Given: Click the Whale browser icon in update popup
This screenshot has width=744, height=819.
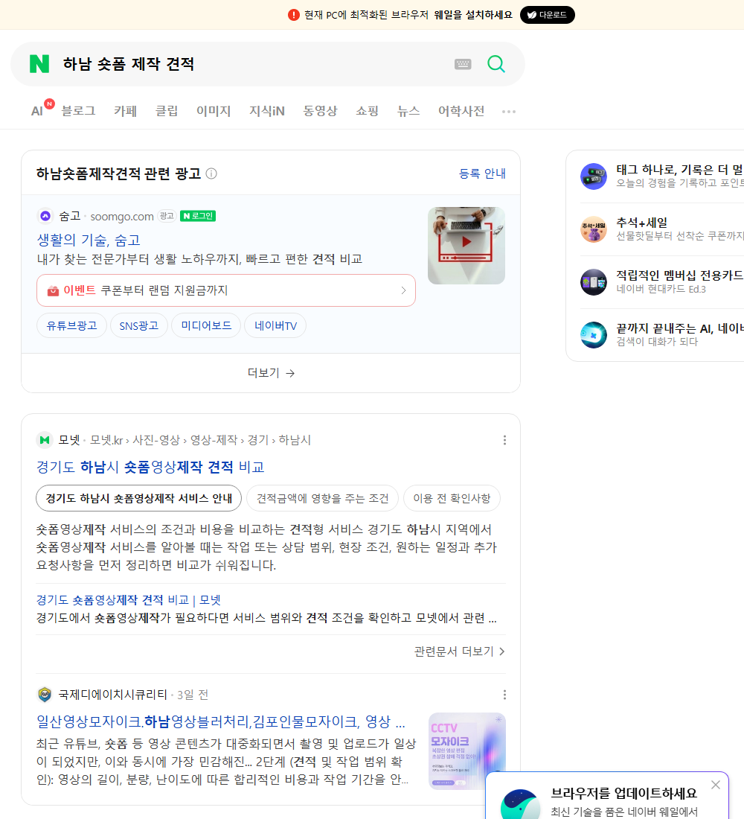Looking at the screenshot, I should [520, 805].
